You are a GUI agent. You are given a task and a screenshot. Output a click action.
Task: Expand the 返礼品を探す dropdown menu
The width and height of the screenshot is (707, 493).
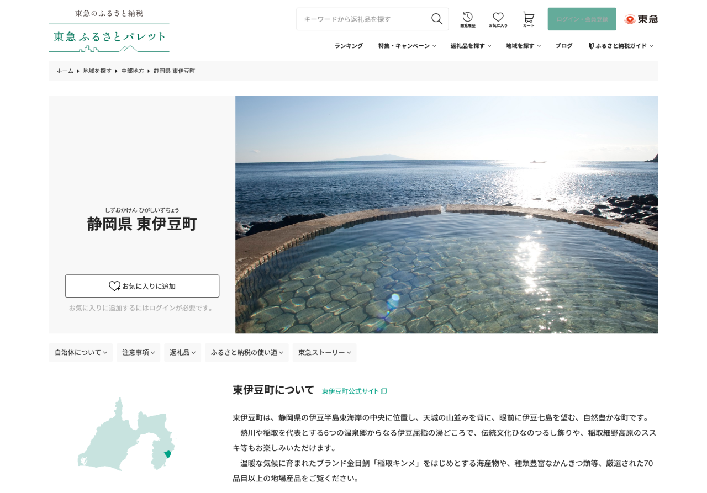pos(470,46)
